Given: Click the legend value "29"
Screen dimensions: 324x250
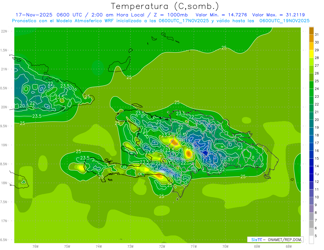Looking at the screenshot, I should coord(317,50).
